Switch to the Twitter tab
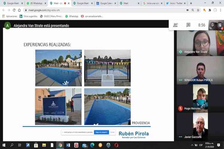Screen dimensions: 224x149 point(176,3)
